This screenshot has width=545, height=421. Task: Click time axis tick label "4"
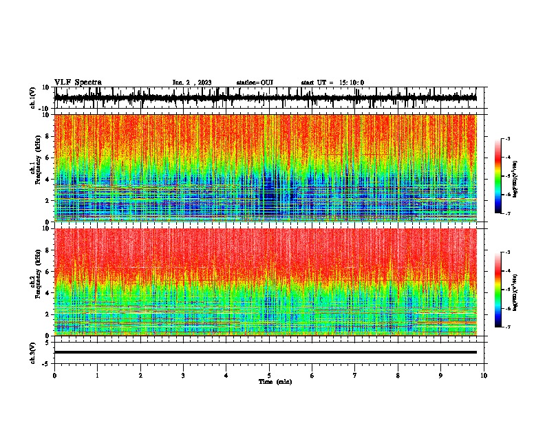pyautogui.click(x=226, y=376)
